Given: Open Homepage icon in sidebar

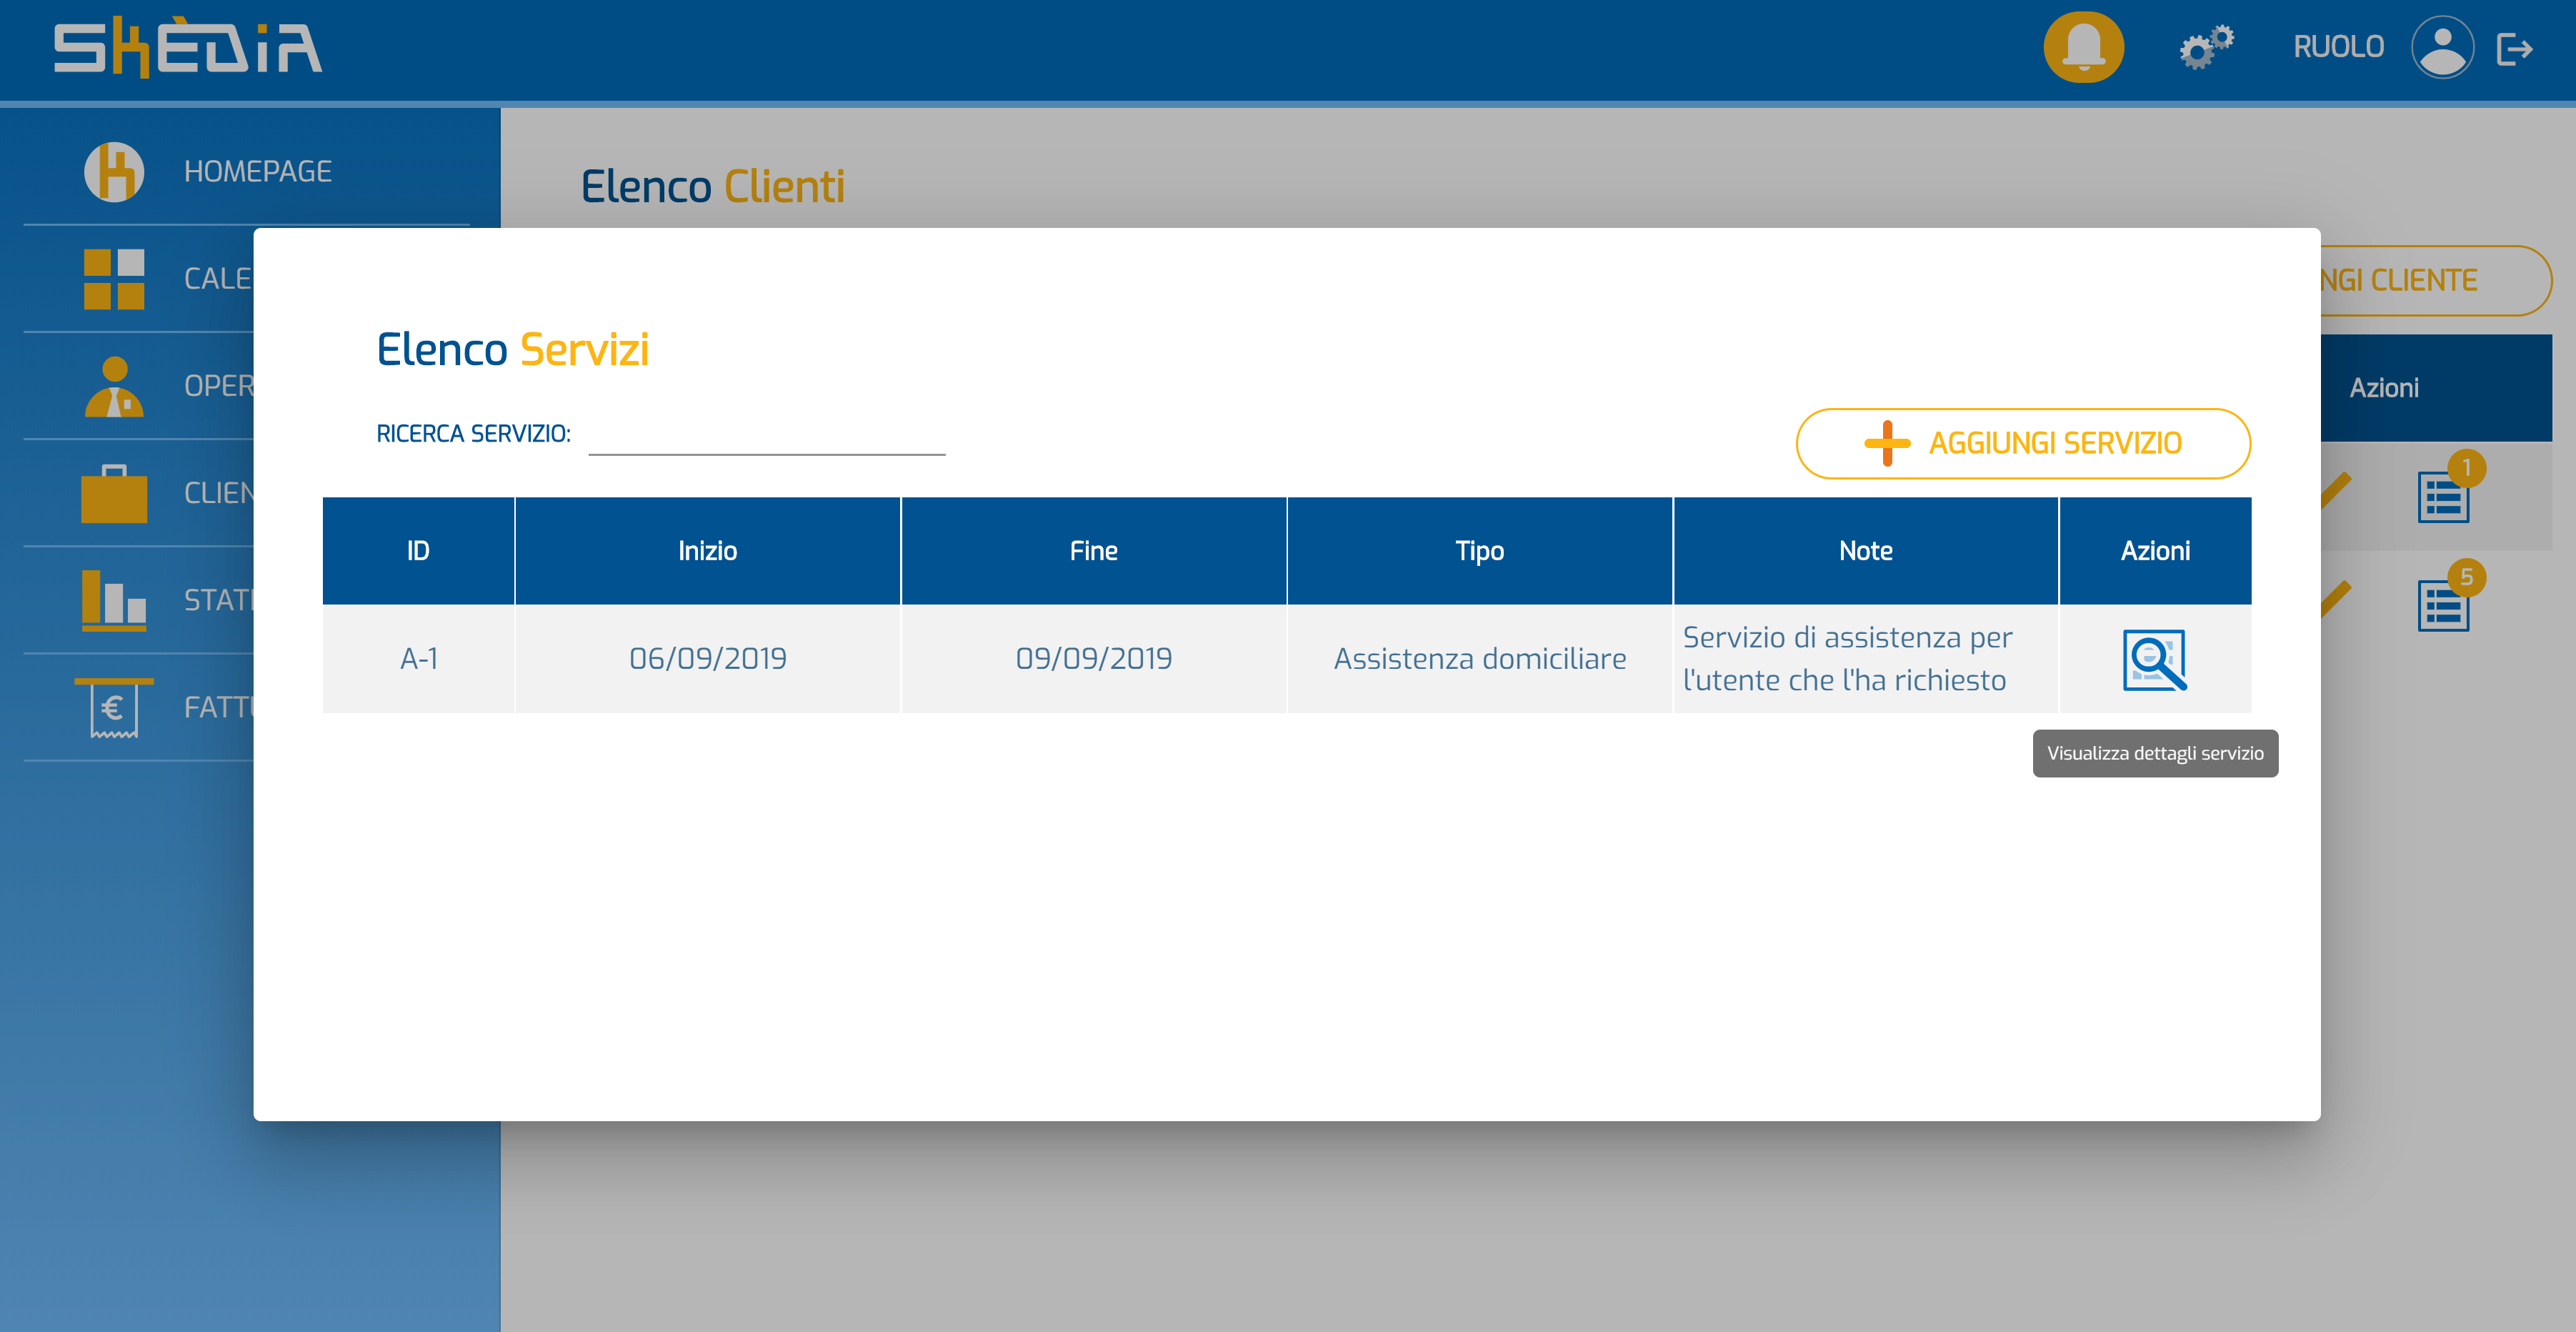Looking at the screenshot, I should pyautogui.click(x=114, y=172).
